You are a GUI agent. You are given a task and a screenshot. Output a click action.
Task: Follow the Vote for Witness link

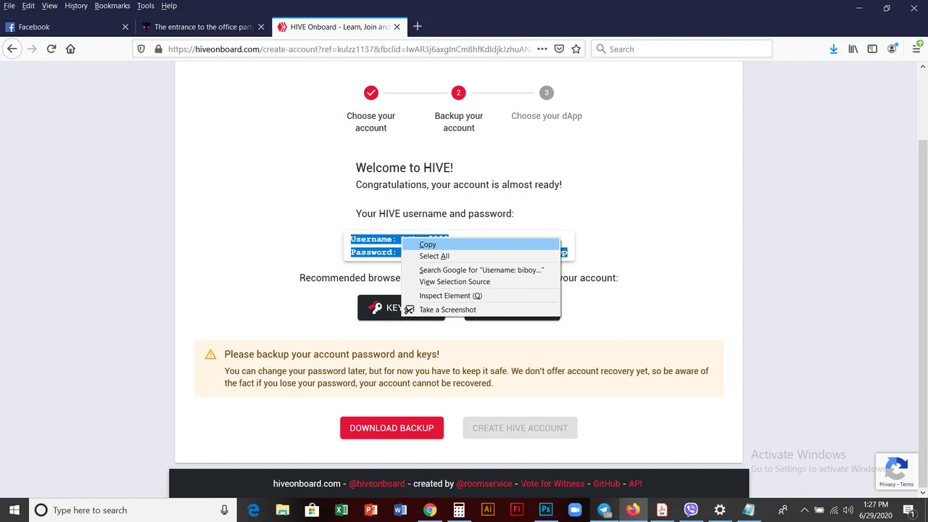point(552,484)
